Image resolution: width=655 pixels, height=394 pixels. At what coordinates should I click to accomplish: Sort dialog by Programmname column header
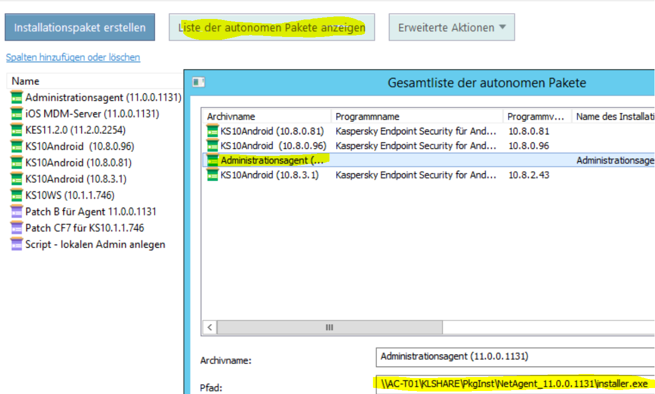[x=417, y=117]
